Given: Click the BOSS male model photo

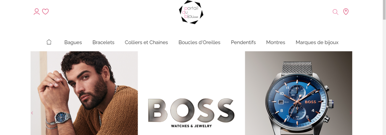Looking at the screenshot, I should click(84, 93).
